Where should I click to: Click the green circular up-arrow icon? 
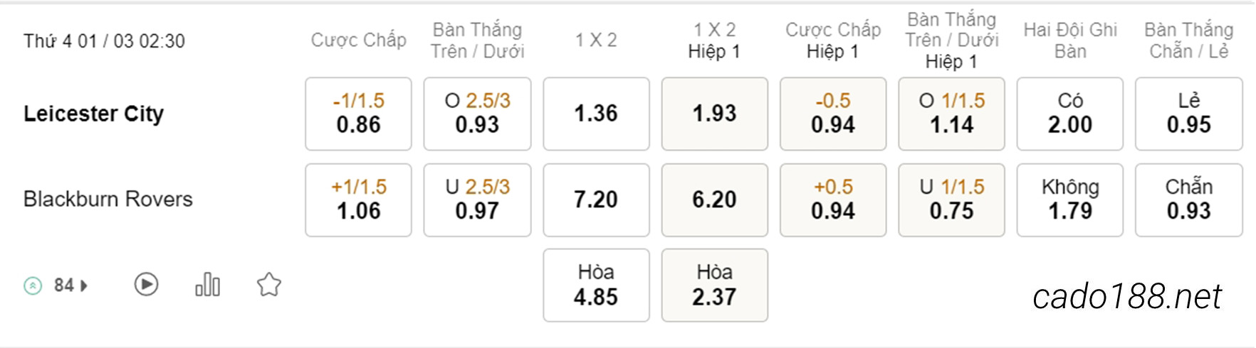pyautogui.click(x=33, y=286)
